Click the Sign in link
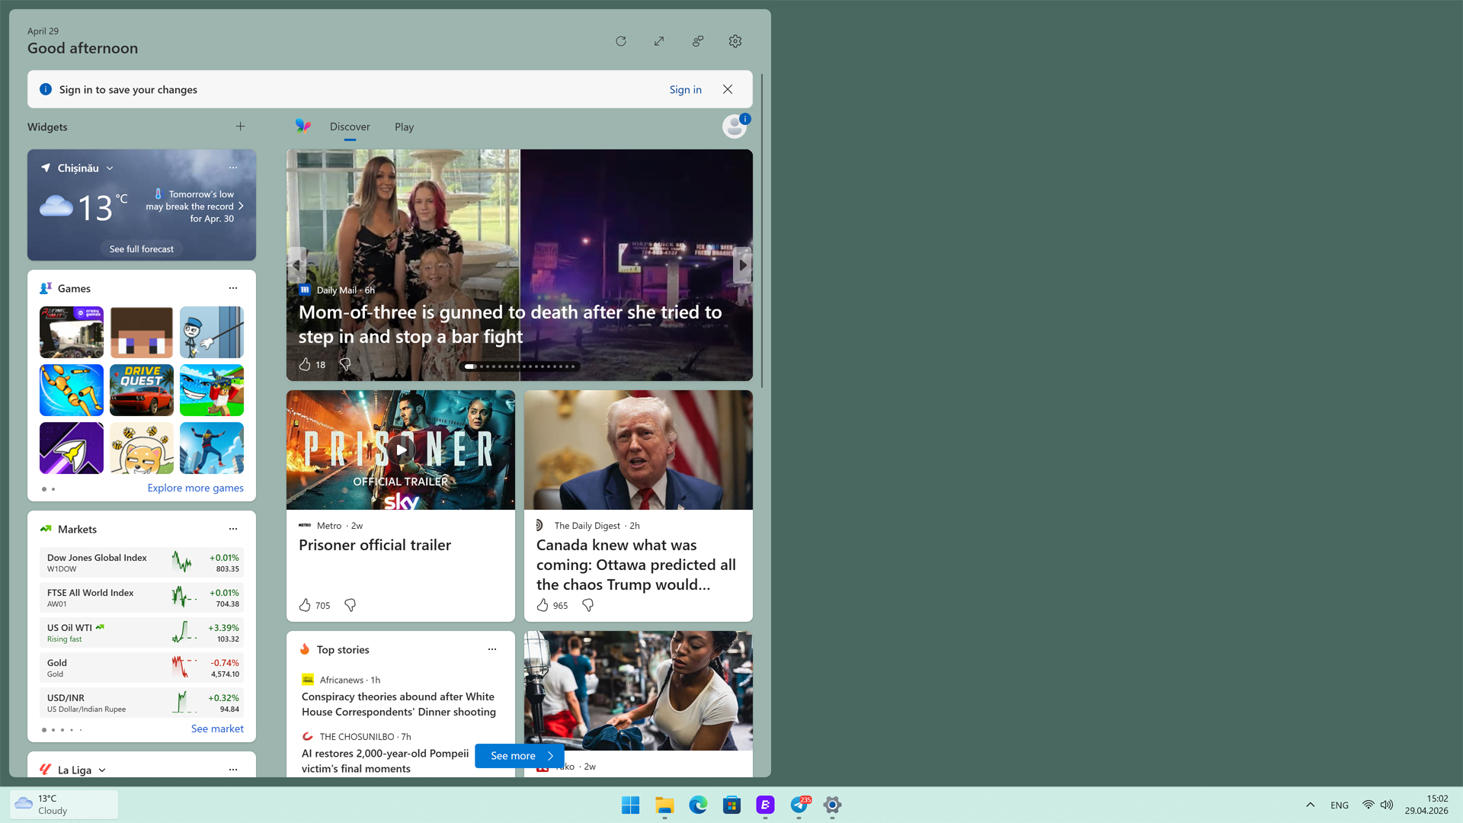This screenshot has height=823, width=1463. tap(685, 90)
